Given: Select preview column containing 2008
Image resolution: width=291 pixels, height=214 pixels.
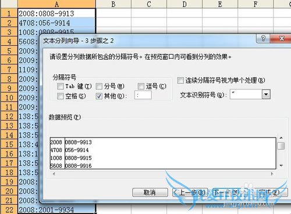Looking at the screenshot, I should pyautogui.click(x=57, y=153).
